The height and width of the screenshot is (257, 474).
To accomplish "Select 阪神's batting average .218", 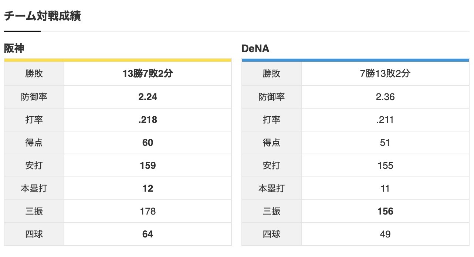I will tap(148, 120).
